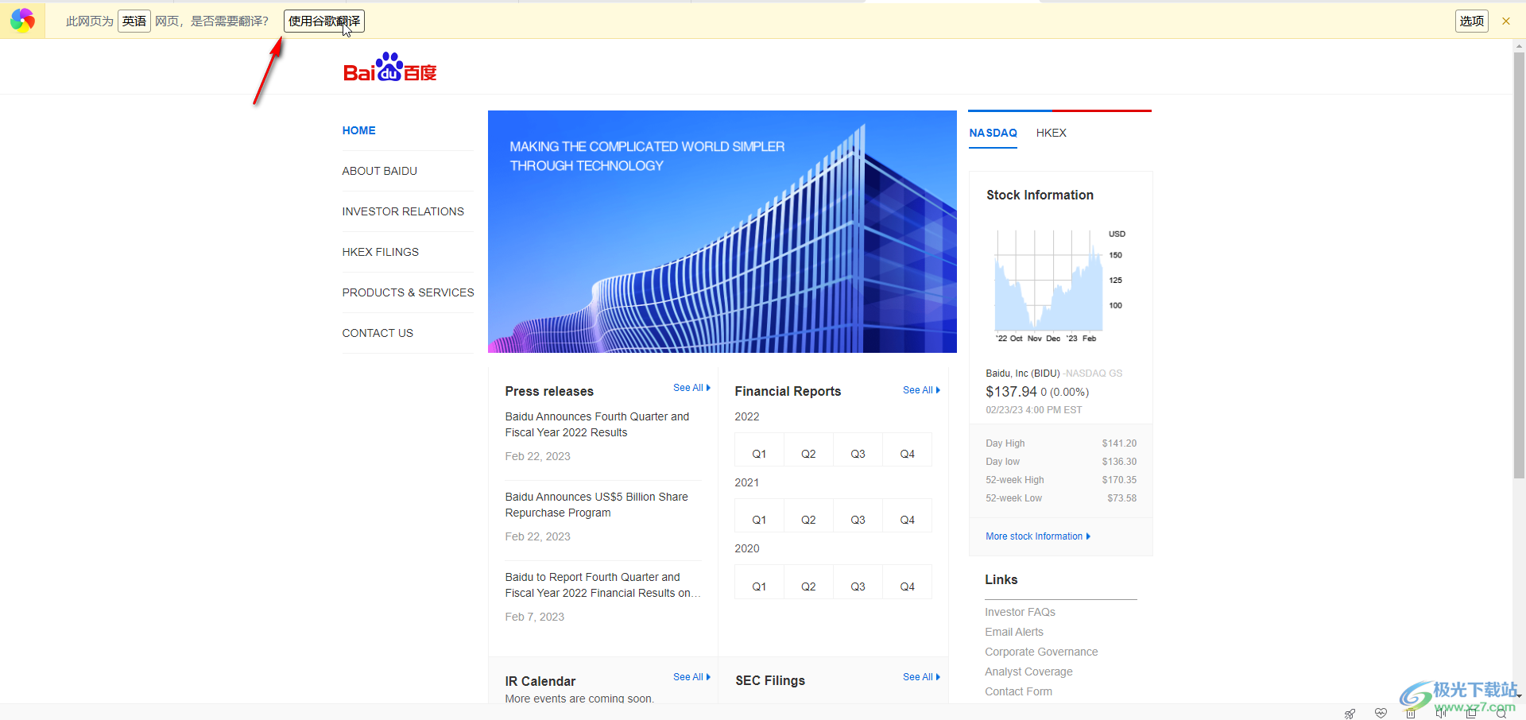Click See All for Financial Reports
This screenshot has height=720, width=1526.
point(921,390)
